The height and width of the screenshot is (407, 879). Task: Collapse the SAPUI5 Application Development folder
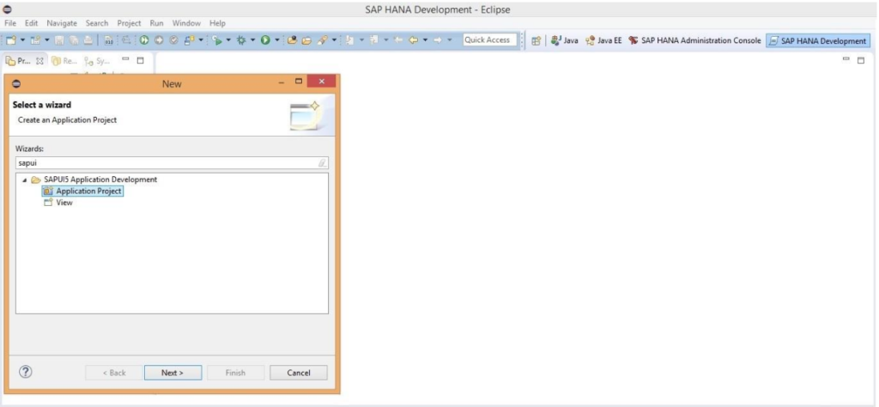(x=25, y=179)
